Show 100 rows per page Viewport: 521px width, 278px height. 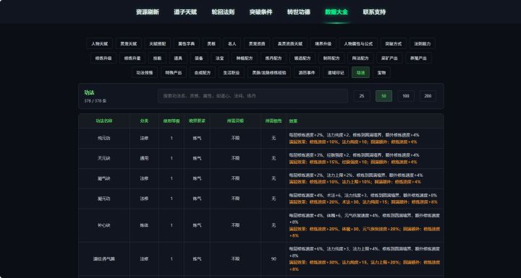(x=406, y=96)
